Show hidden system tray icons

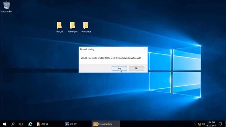[x=195, y=124]
